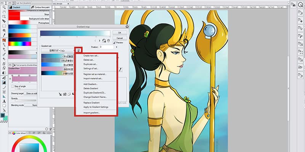
Task: Enable Step of angle checkbox
Action: pyautogui.click(x=13, y=86)
